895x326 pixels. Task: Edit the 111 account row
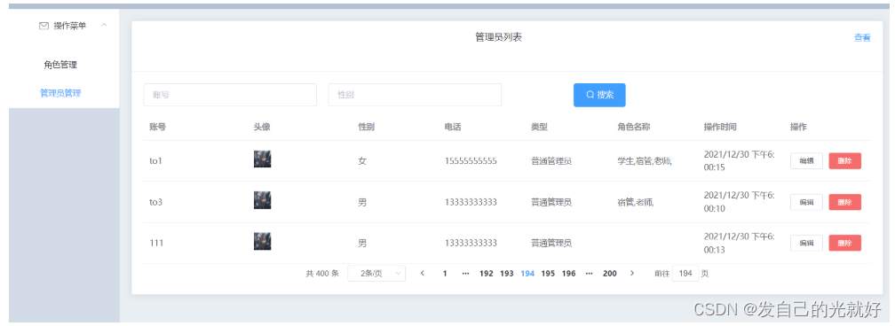[806, 243]
